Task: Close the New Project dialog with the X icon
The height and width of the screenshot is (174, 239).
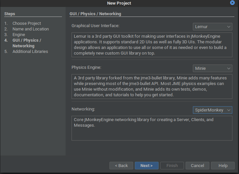Action: pyautogui.click(x=232, y=3)
